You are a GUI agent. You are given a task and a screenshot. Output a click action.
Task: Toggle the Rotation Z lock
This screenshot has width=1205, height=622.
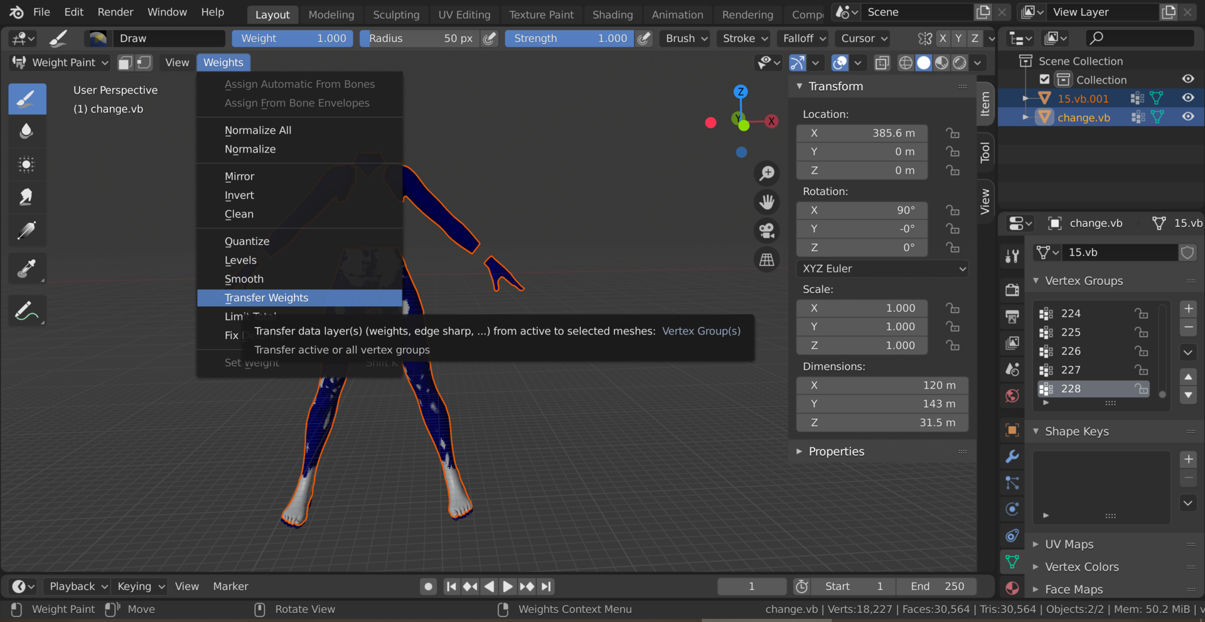pyautogui.click(x=953, y=247)
